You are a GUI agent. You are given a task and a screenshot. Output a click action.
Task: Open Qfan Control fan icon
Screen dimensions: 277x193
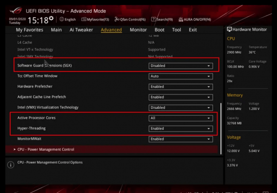[x=117, y=19]
